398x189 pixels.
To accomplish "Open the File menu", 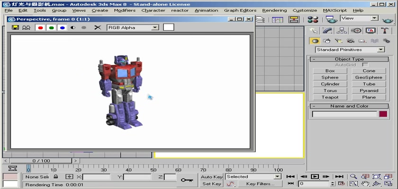I will 9,10.
